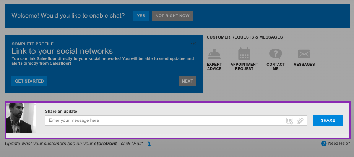Enable chat with the YES button
This screenshot has height=157, width=354.
[x=141, y=16]
